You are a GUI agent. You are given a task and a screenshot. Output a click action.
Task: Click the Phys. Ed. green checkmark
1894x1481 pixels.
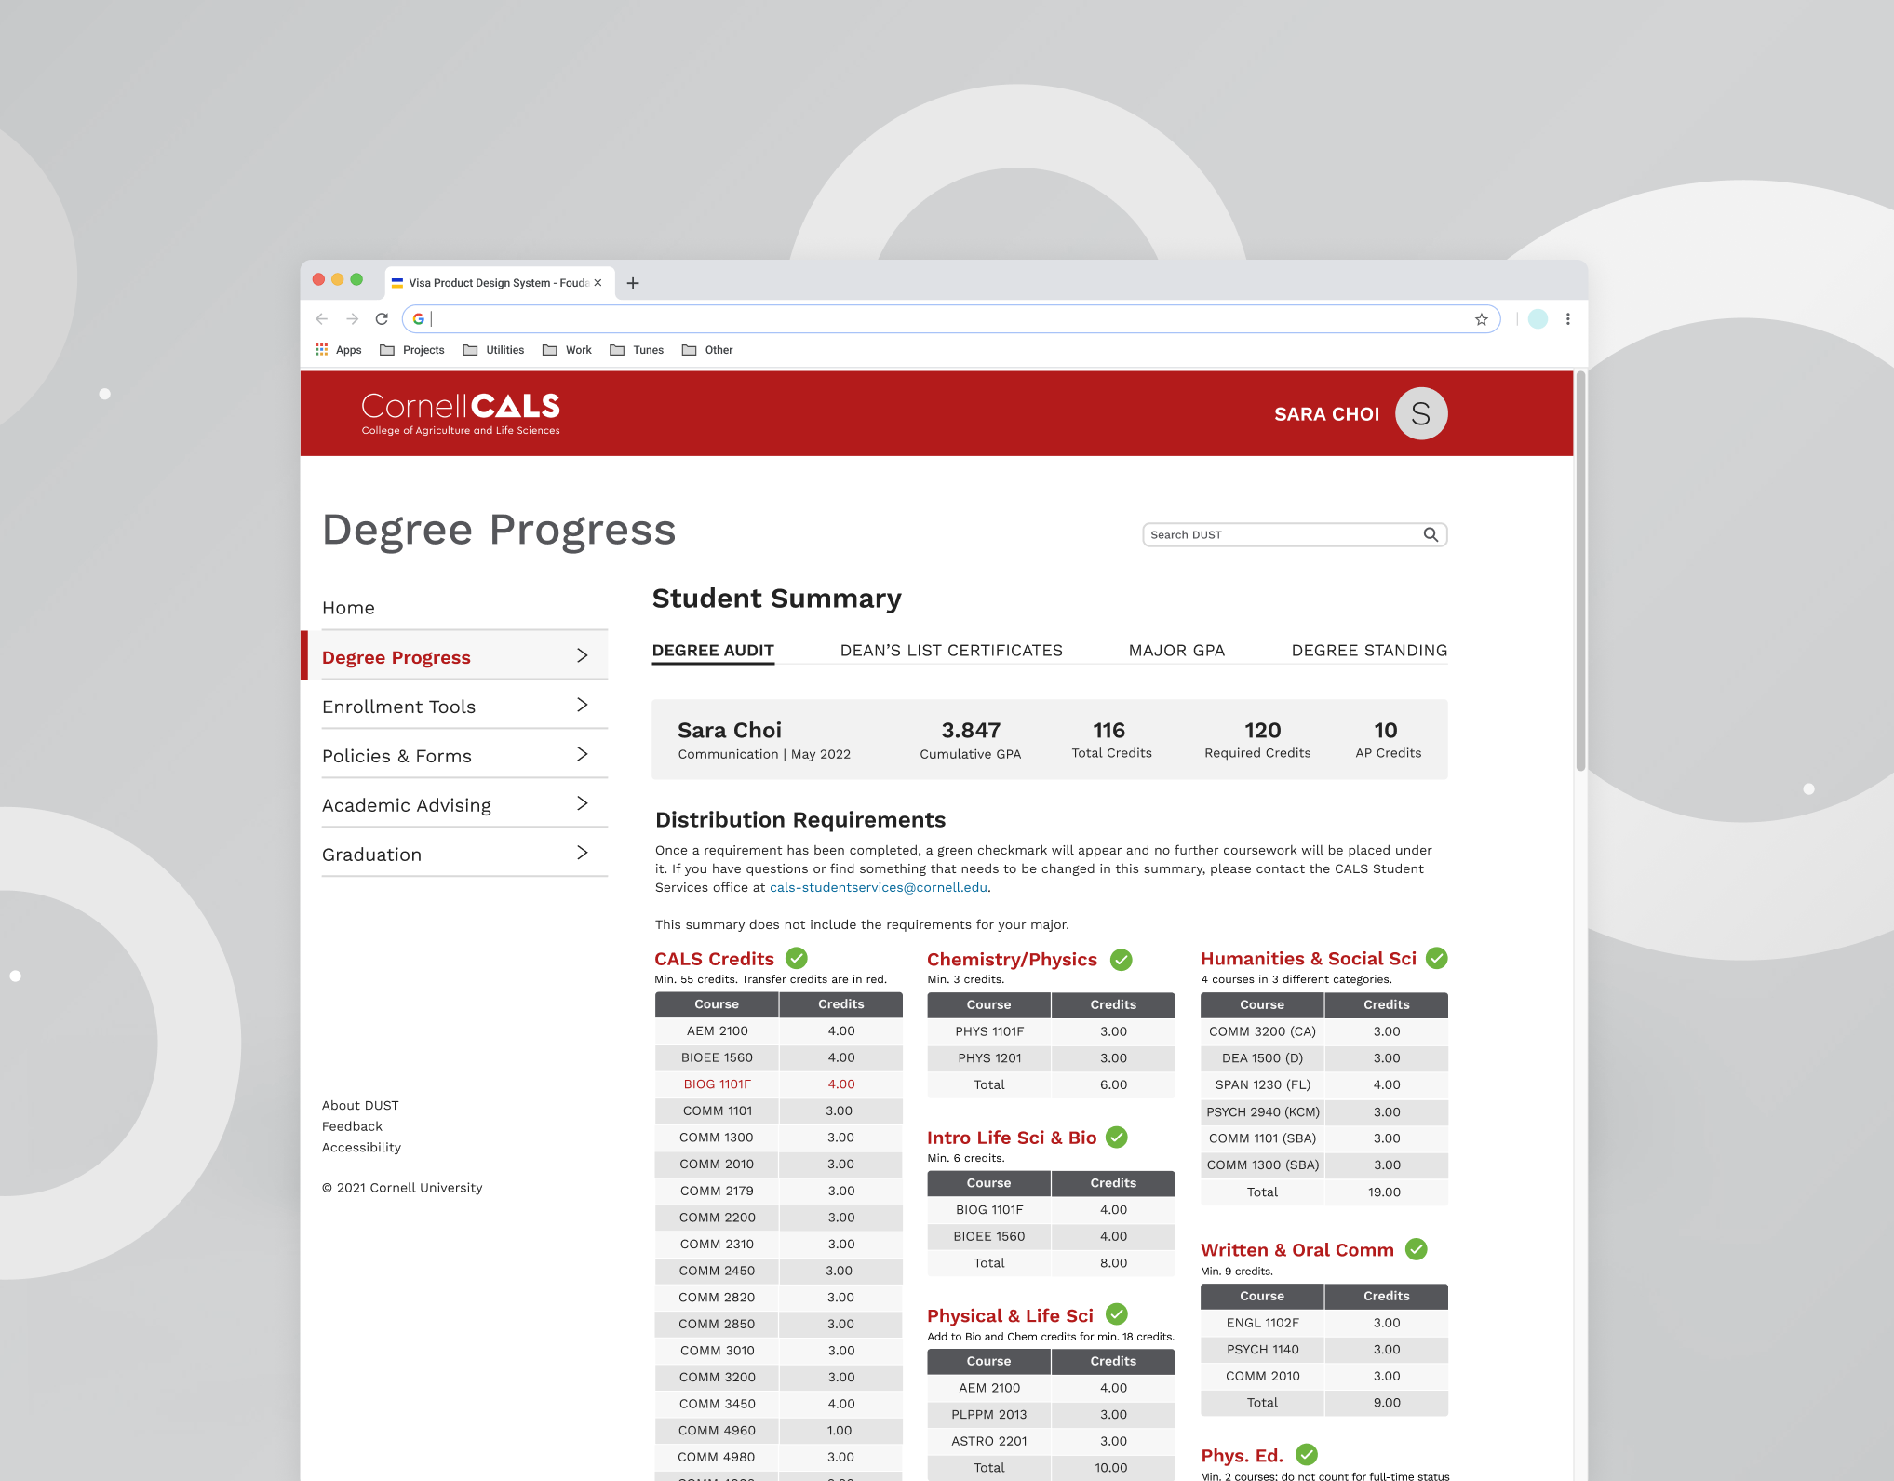[1307, 1454]
